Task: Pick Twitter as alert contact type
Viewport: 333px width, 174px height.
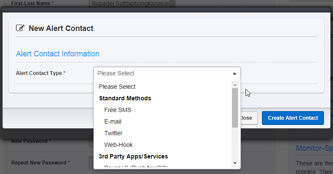Action: 113,133
